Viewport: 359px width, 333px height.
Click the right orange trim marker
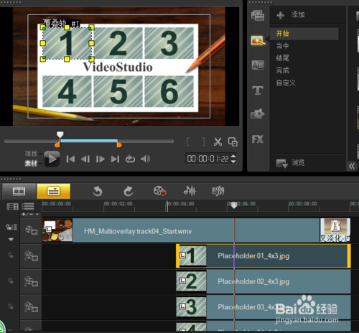point(119,144)
